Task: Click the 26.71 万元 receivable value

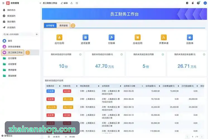Action: (x=187, y=66)
